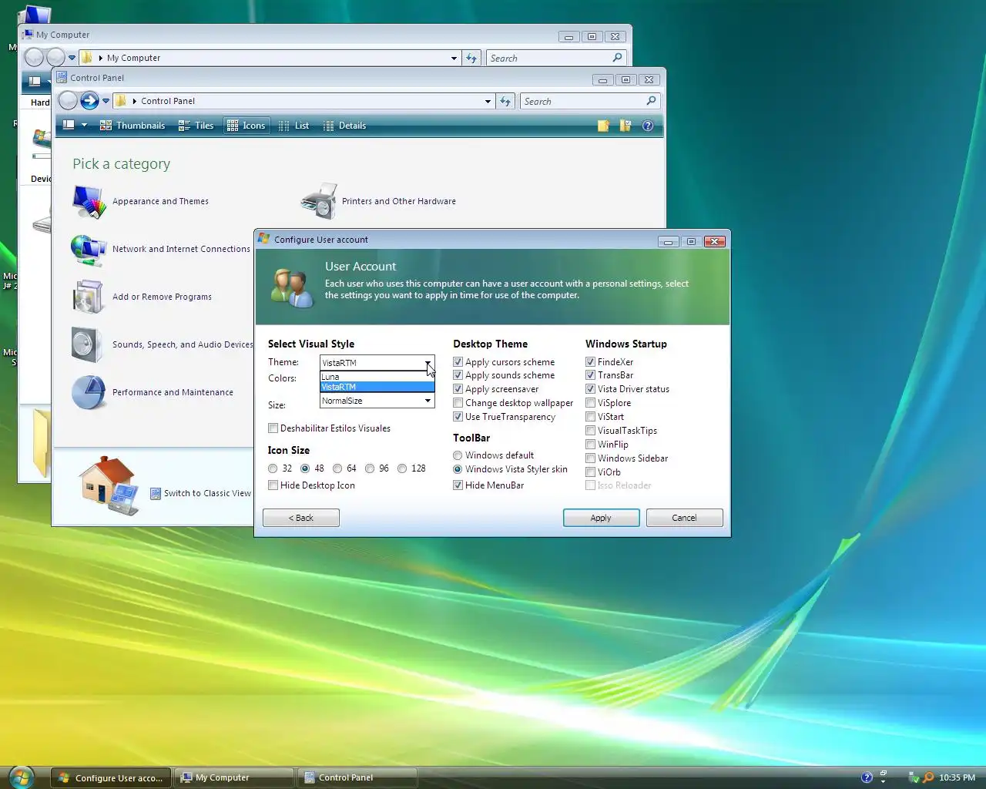Click the Control Panel help question icon
986x789 pixels.
click(648, 126)
